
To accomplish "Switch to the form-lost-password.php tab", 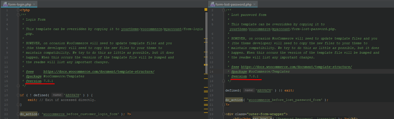I will pos(233,4).
